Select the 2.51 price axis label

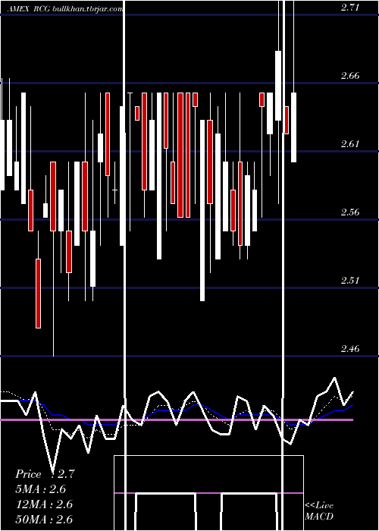(x=350, y=281)
